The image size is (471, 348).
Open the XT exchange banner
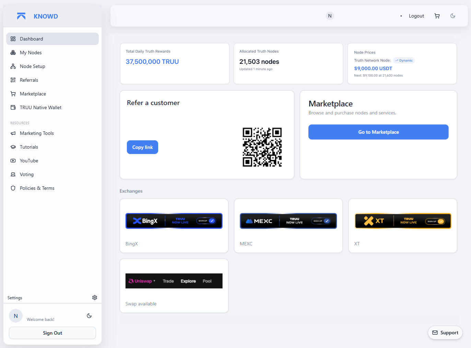point(403,221)
